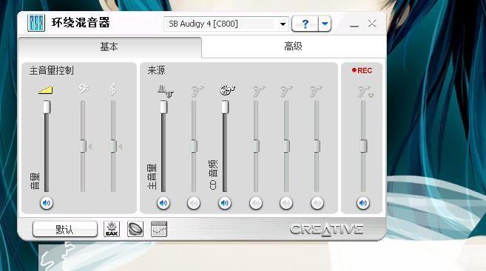Click the bass clef icon
This screenshot has height=271, width=486.
(83, 89)
